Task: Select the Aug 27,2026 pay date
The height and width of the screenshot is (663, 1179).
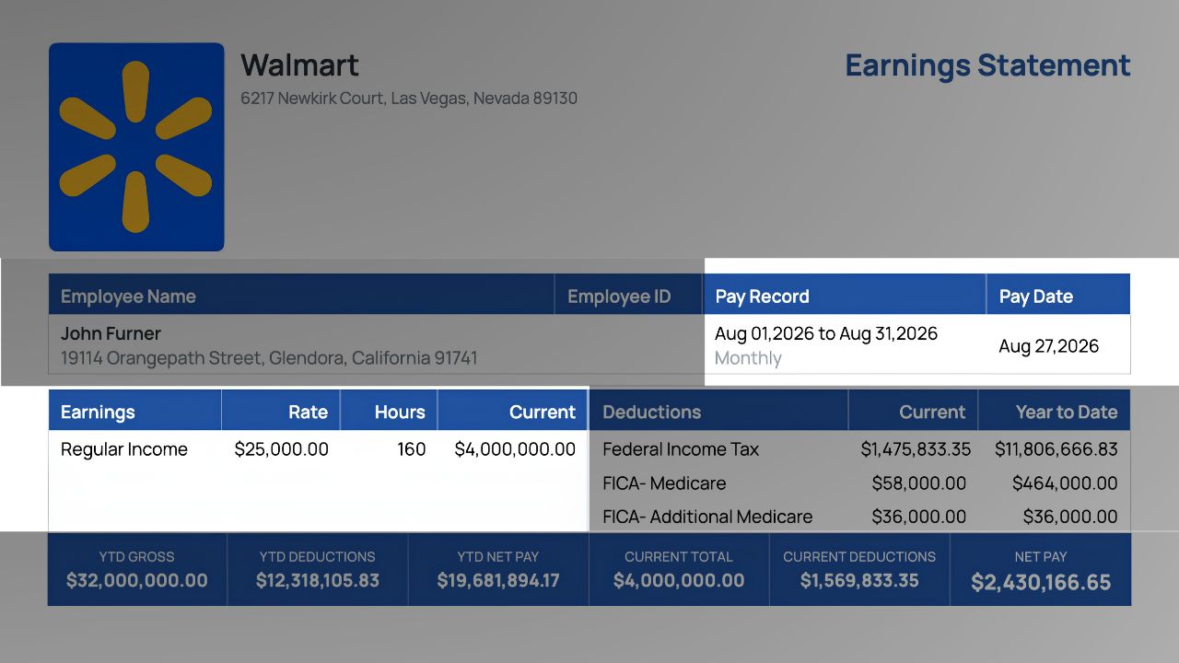Action: click(x=1049, y=346)
